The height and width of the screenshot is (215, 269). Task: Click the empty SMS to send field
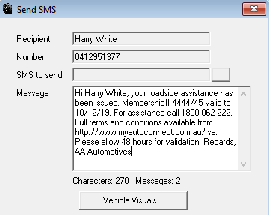[141, 75]
